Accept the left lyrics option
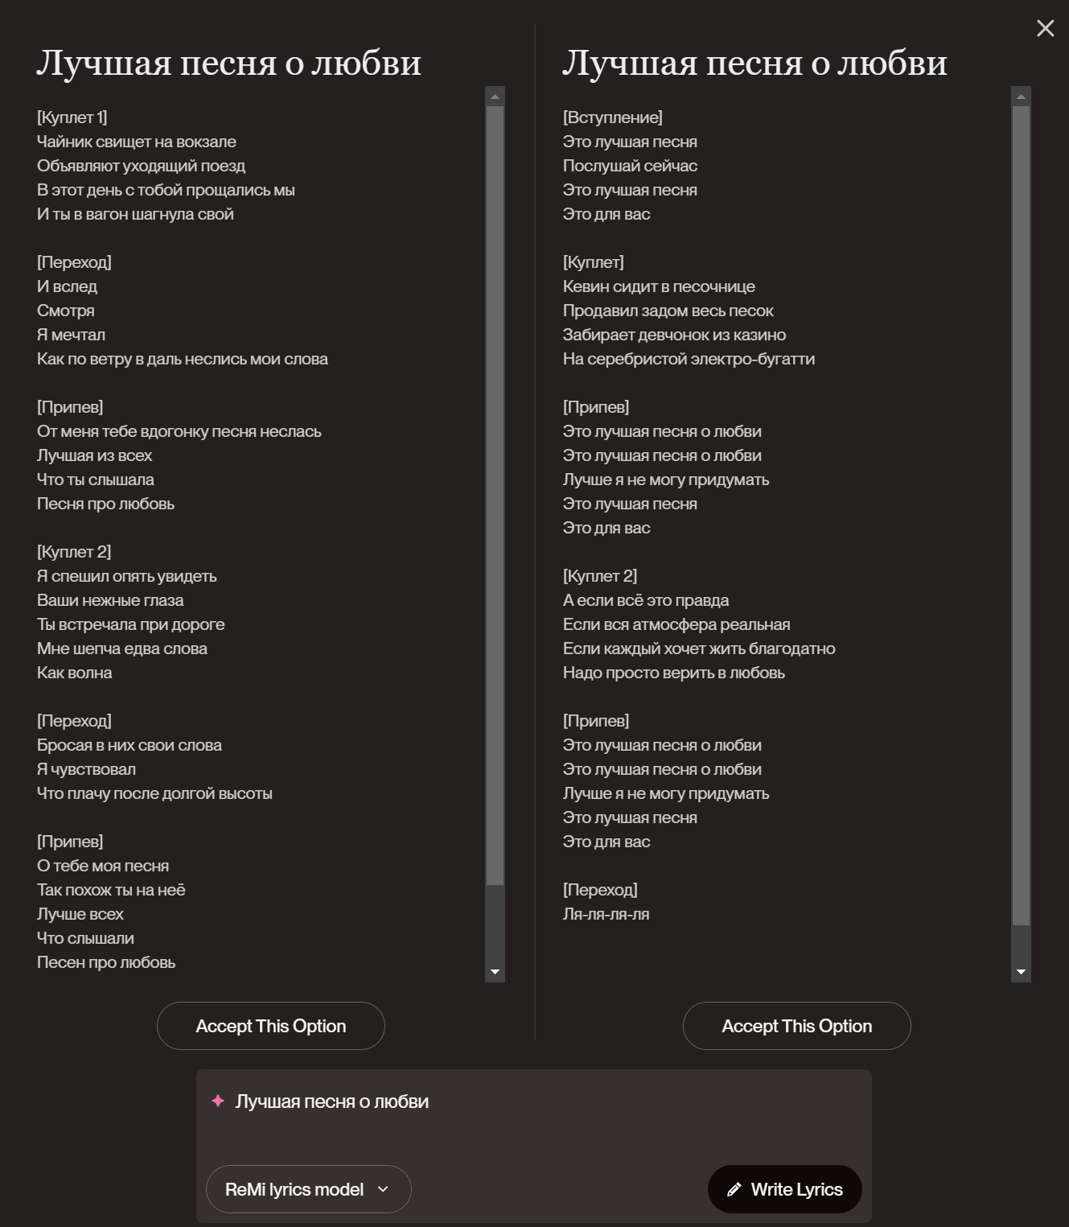This screenshot has height=1227, width=1069. point(270,1026)
